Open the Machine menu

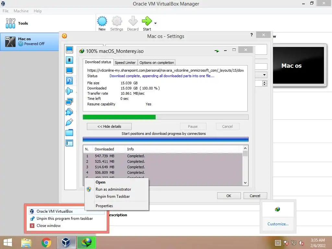[21, 11]
